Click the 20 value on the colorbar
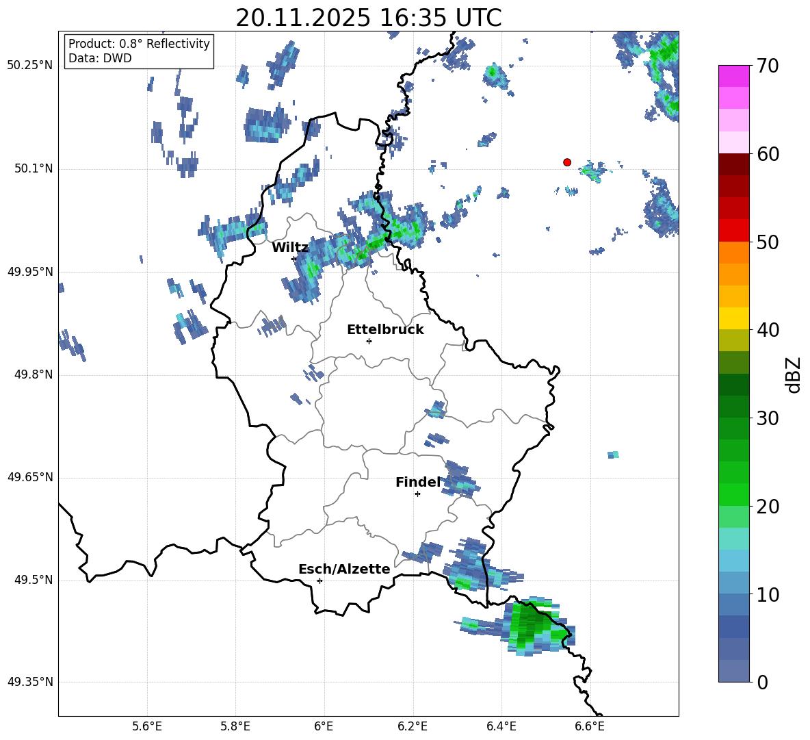Image resolution: width=810 pixels, height=740 pixels. point(767,507)
